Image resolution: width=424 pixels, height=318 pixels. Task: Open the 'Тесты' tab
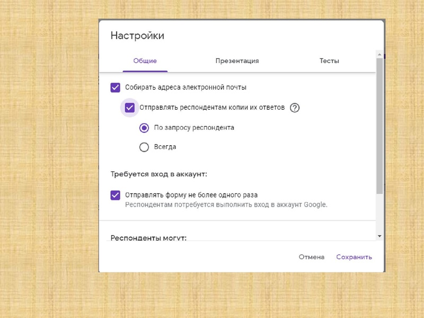point(330,61)
